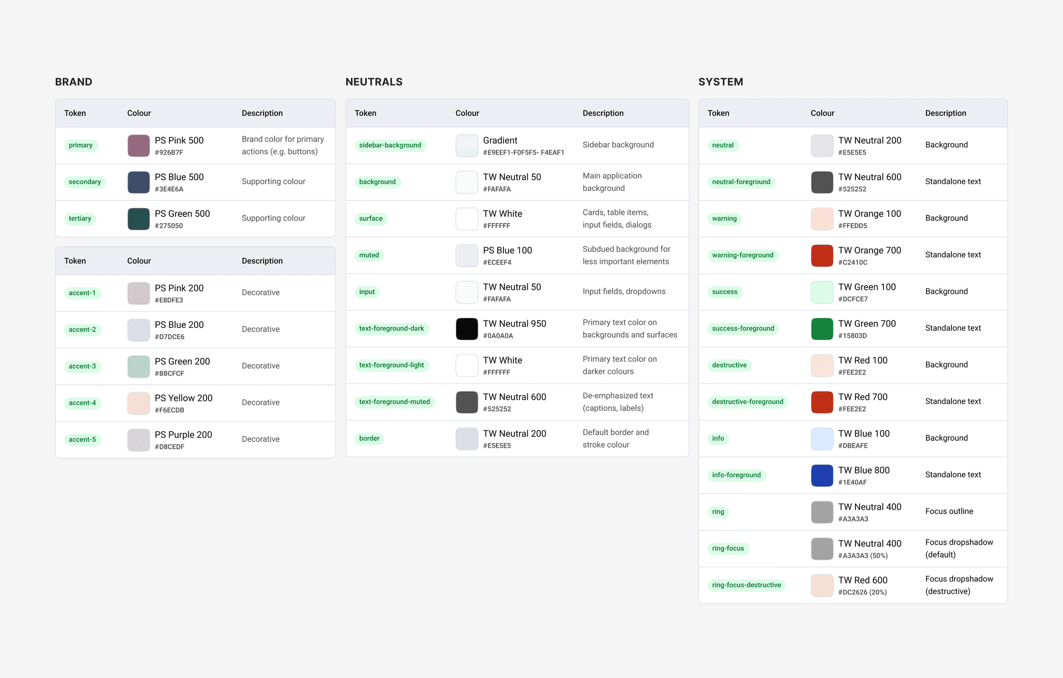1063x678 pixels.
Task: Select the PS Blue 500 swatch
Action: (139, 183)
